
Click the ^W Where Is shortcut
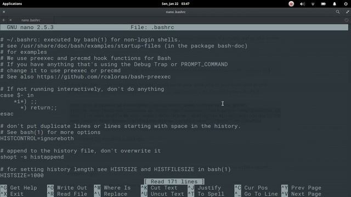(112, 188)
